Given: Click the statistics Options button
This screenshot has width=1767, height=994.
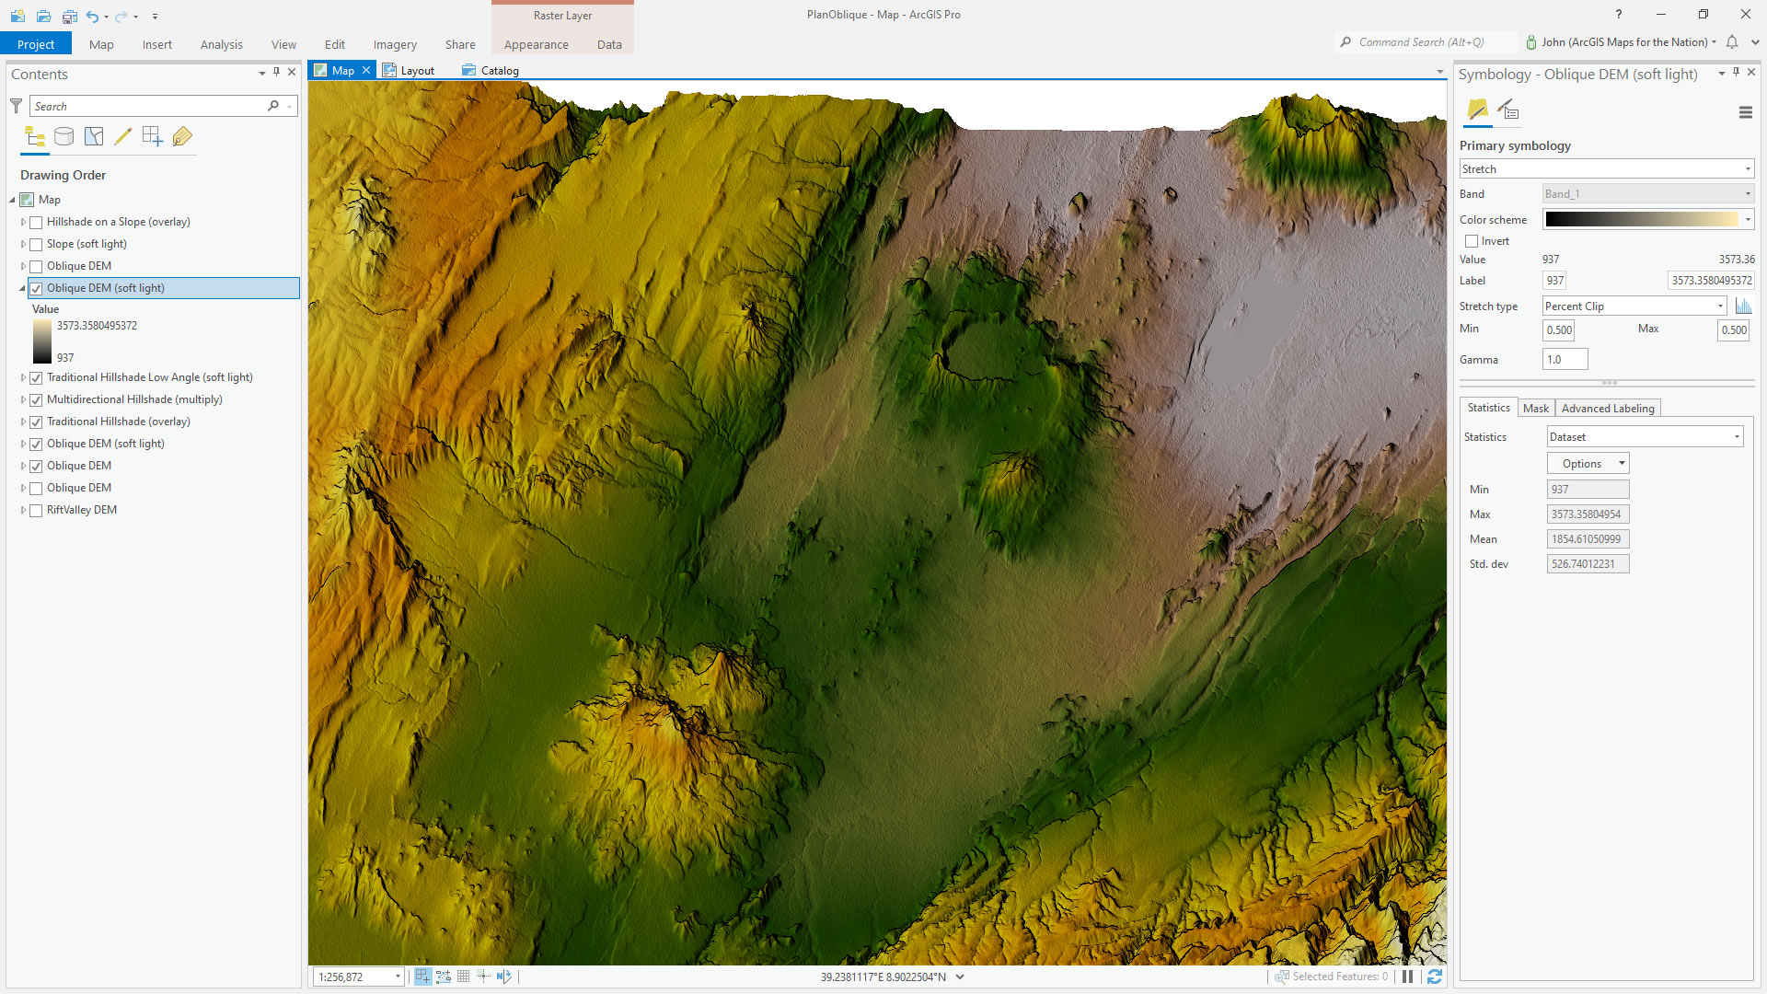Looking at the screenshot, I should [1588, 464].
